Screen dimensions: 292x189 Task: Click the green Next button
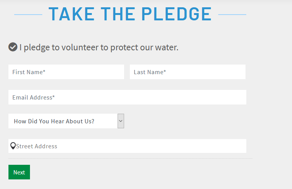click(x=19, y=172)
